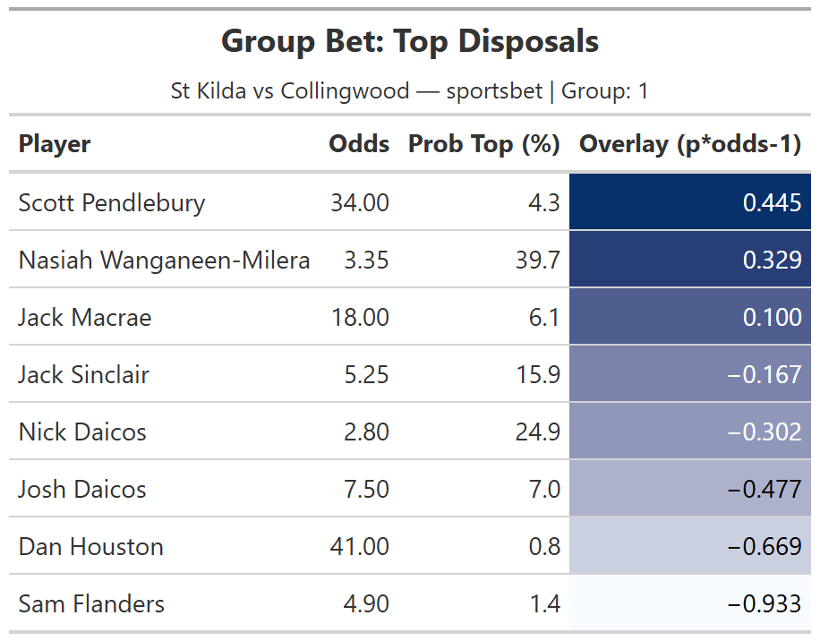
Task: Select the Nasiah Wanganeen-Milera player name
Action: [x=164, y=261]
